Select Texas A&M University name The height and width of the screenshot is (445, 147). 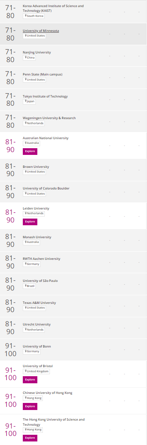tap(39, 303)
